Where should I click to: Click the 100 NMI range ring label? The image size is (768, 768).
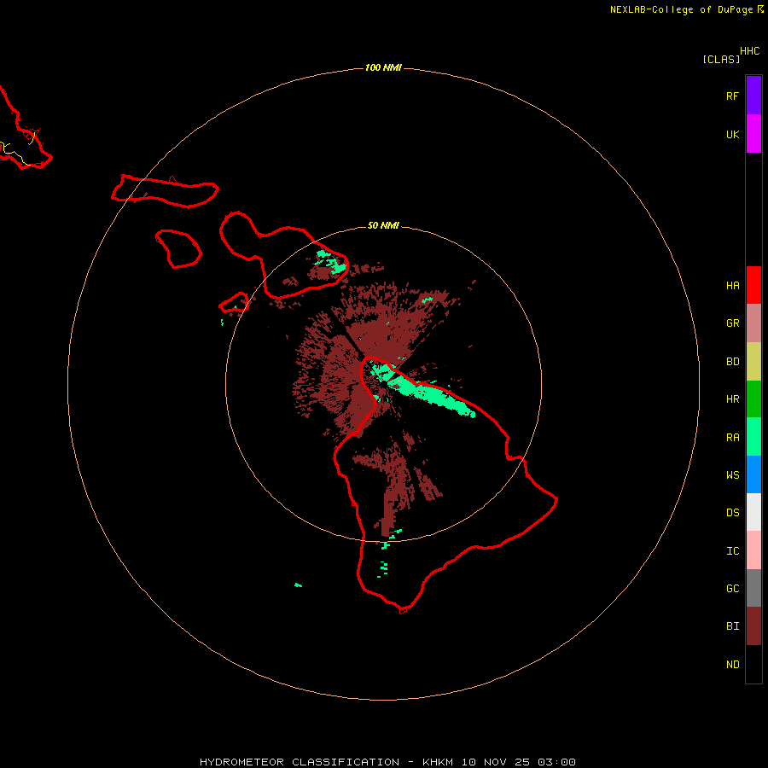383,67
